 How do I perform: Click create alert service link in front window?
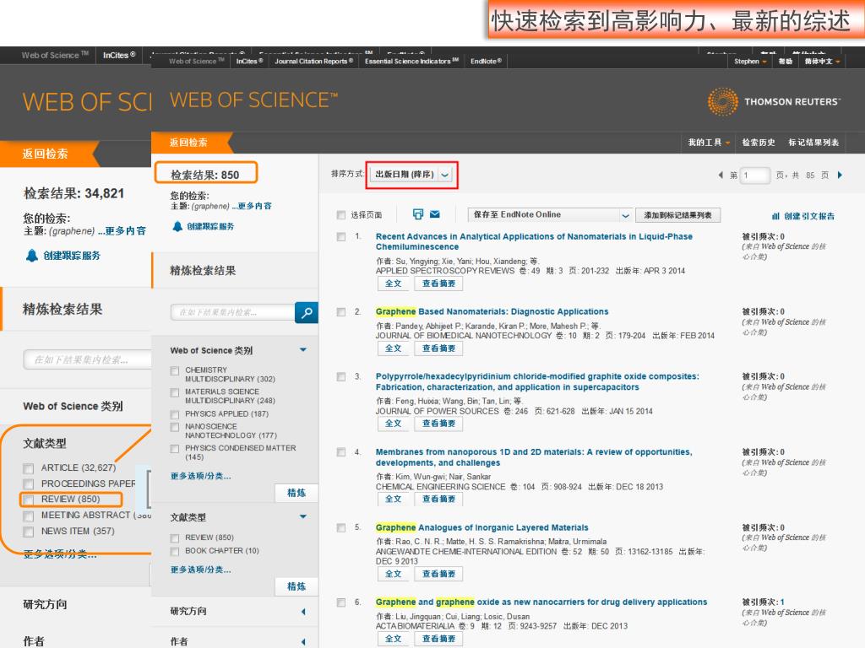[210, 226]
